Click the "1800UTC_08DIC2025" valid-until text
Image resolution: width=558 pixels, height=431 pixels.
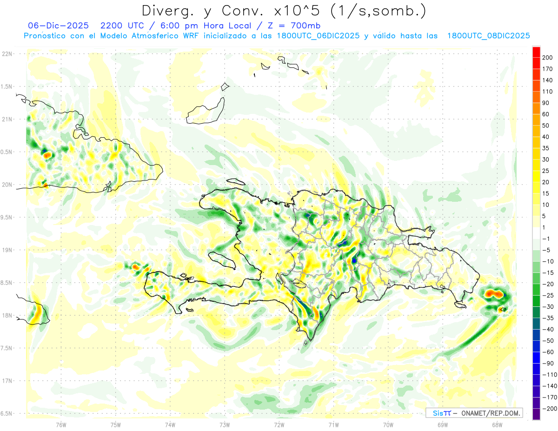click(x=488, y=36)
